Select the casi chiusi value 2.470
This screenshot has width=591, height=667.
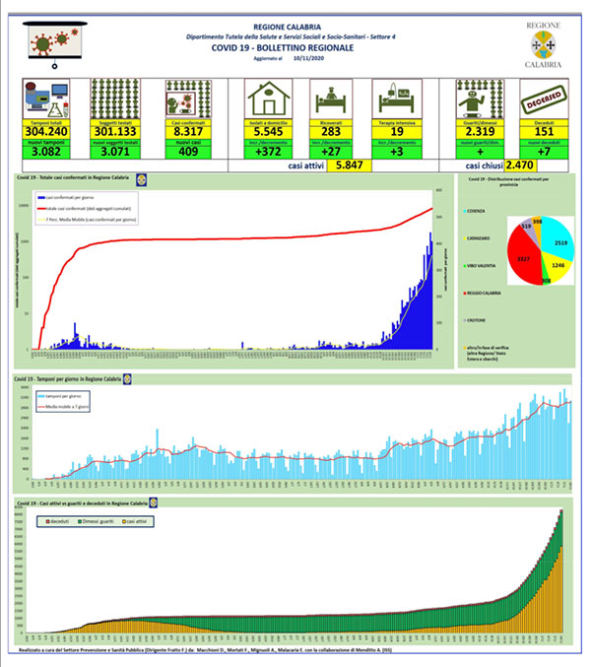(519, 166)
